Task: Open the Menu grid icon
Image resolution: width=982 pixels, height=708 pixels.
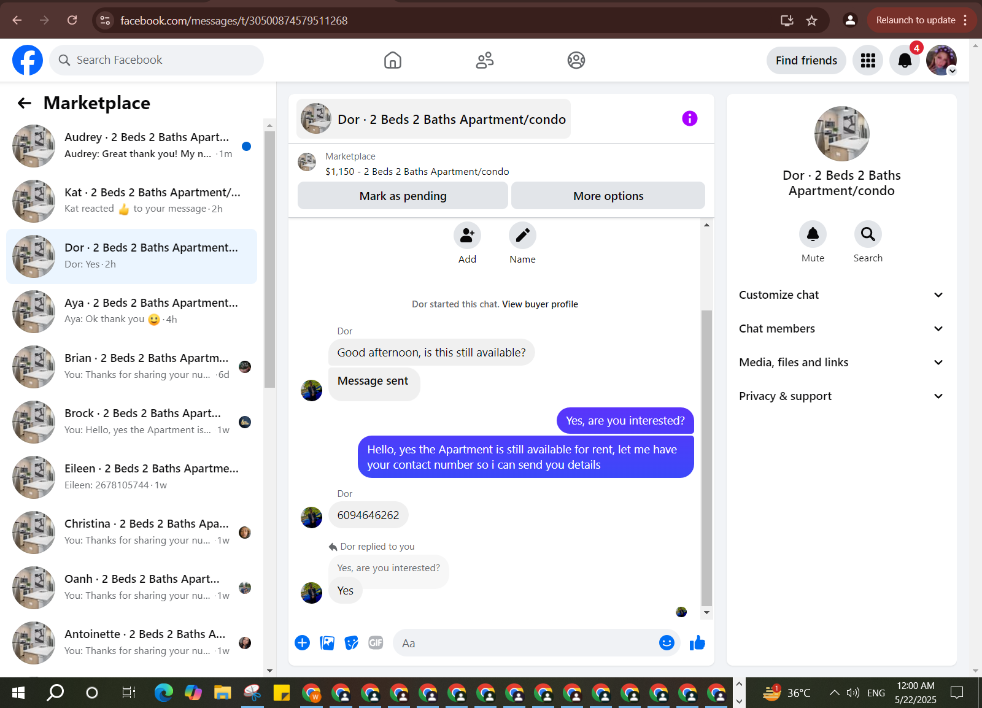Action: pos(868,60)
